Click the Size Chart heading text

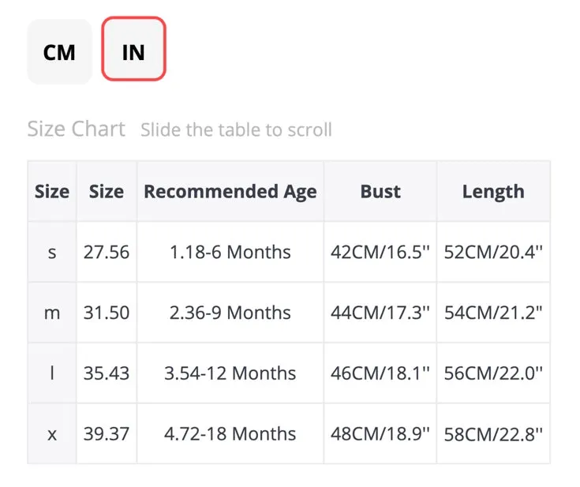(x=77, y=129)
